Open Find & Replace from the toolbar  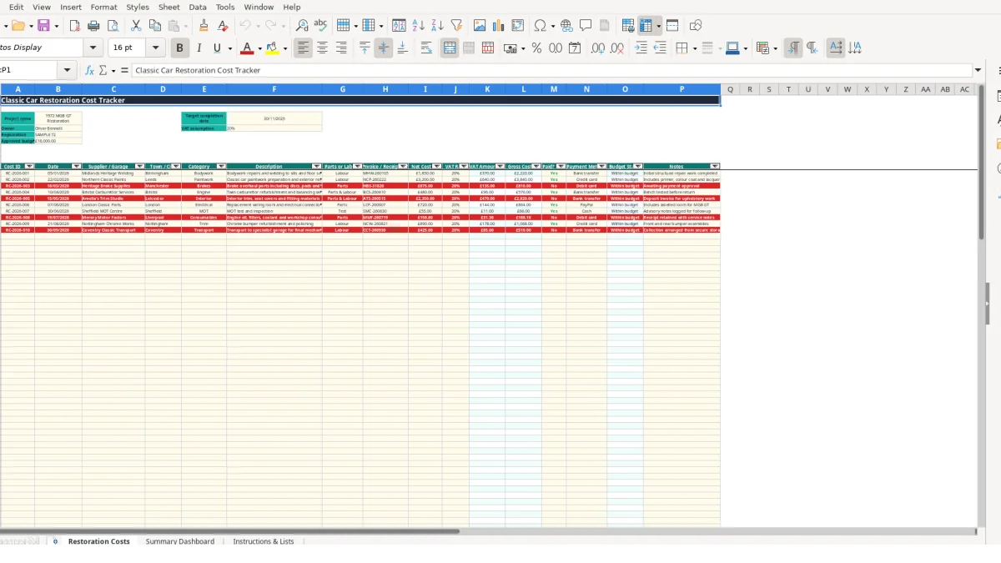click(302, 26)
